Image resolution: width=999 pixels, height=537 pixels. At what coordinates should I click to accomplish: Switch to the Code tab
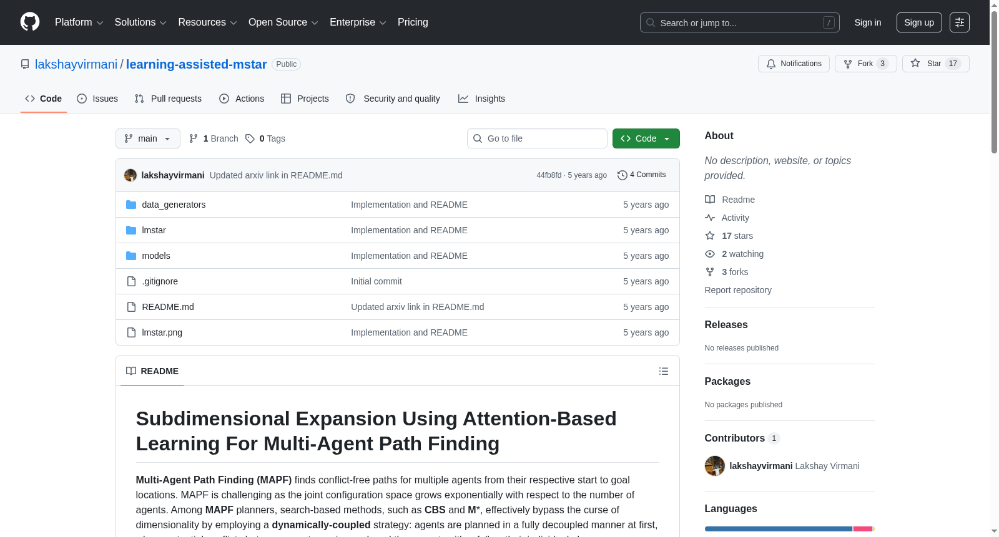pos(44,99)
